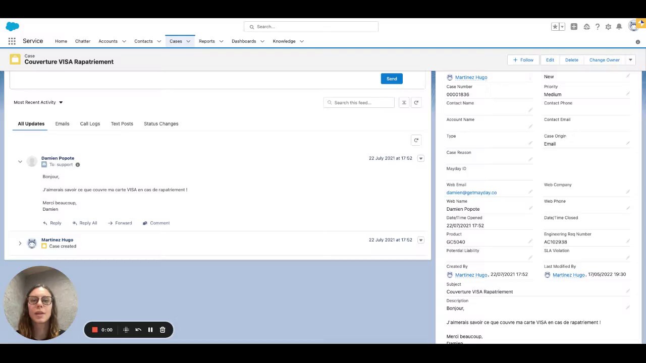Expand Martinez Hugo Case created post
This screenshot has height=363, width=646.
tap(20, 244)
